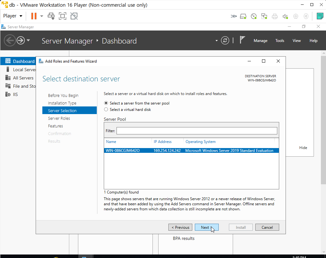This screenshot has width=326, height=258.
Task: Open the power options dropdown arrow next to pause
Action: (x=42, y=16)
